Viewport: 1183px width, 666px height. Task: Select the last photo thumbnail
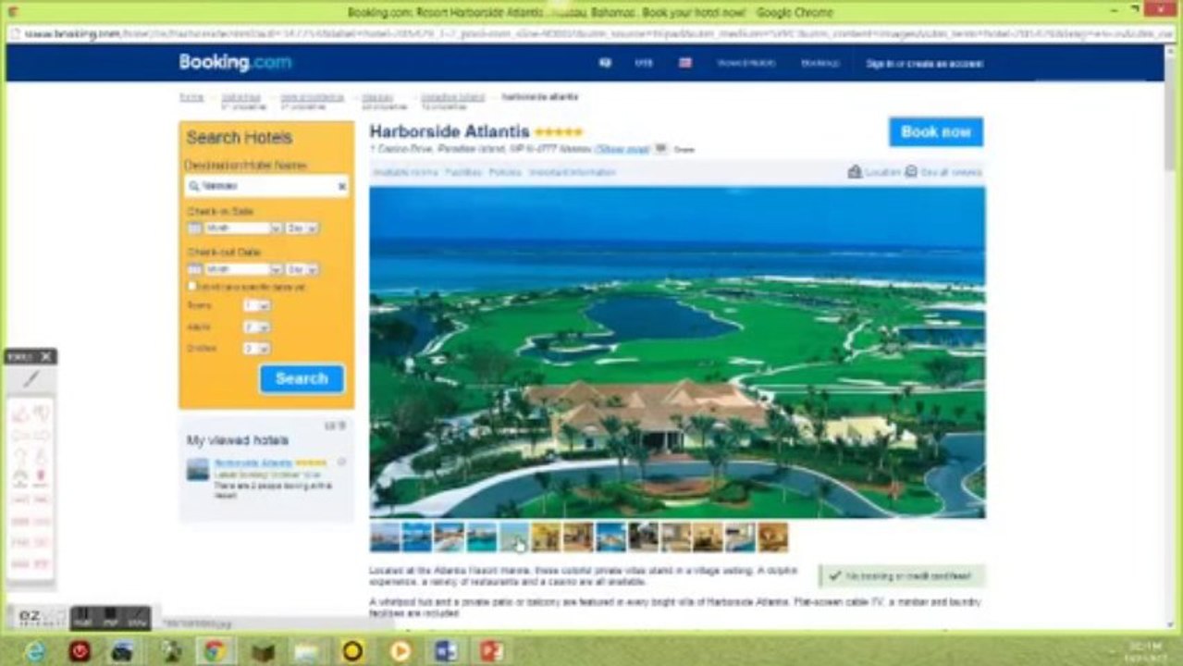click(x=773, y=537)
